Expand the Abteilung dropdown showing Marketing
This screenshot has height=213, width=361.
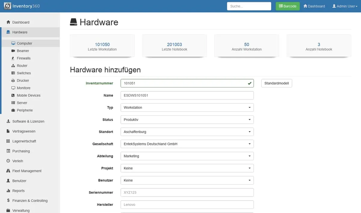[x=187, y=156]
